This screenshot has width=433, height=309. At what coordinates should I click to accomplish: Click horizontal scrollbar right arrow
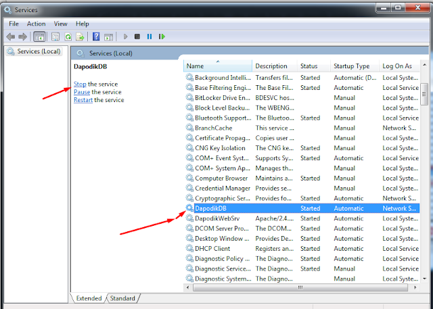(x=415, y=287)
